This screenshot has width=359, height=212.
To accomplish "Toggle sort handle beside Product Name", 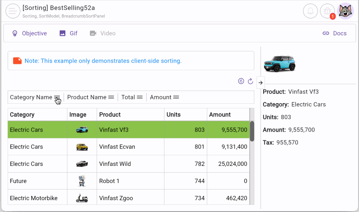I will (111, 97).
